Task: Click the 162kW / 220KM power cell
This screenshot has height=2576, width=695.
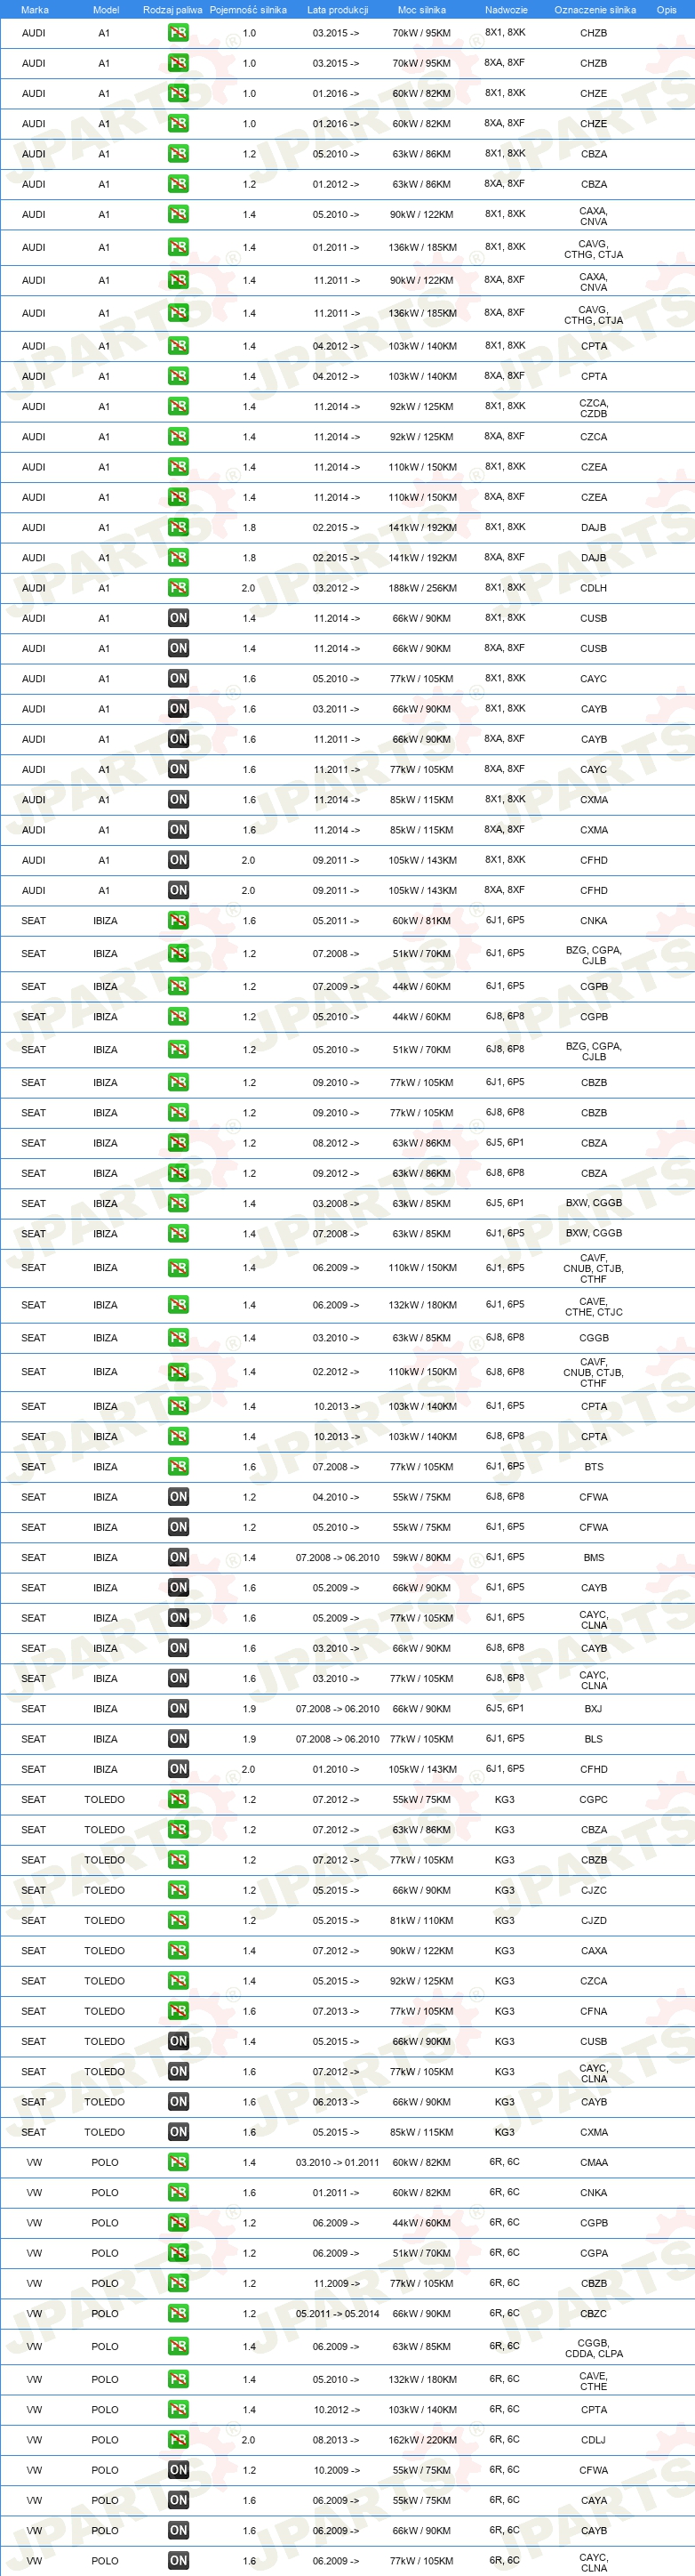Action: [x=422, y=2439]
